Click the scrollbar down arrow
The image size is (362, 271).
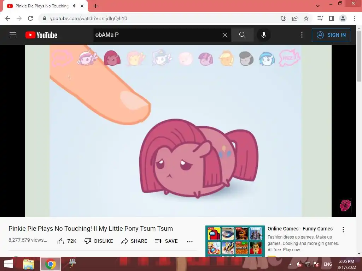pyautogui.click(x=359, y=254)
